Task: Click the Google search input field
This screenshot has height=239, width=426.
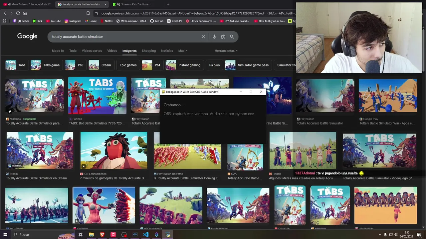Action: pos(125,37)
